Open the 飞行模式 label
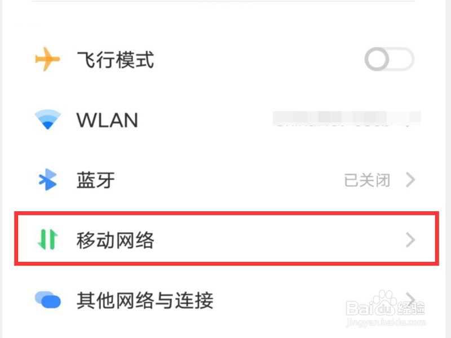Viewport: 451px width, 338px height. [x=115, y=60]
